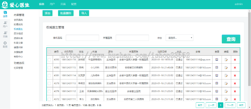Go to 首页 first page
Image resolution: width=251 pixels, height=109 pixels.
click(200, 105)
